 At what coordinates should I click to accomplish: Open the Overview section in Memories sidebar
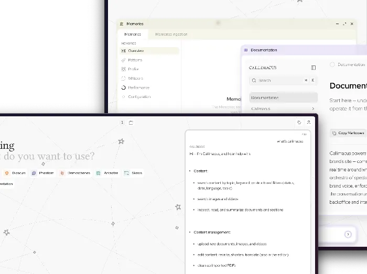pyautogui.click(x=149, y=51)
